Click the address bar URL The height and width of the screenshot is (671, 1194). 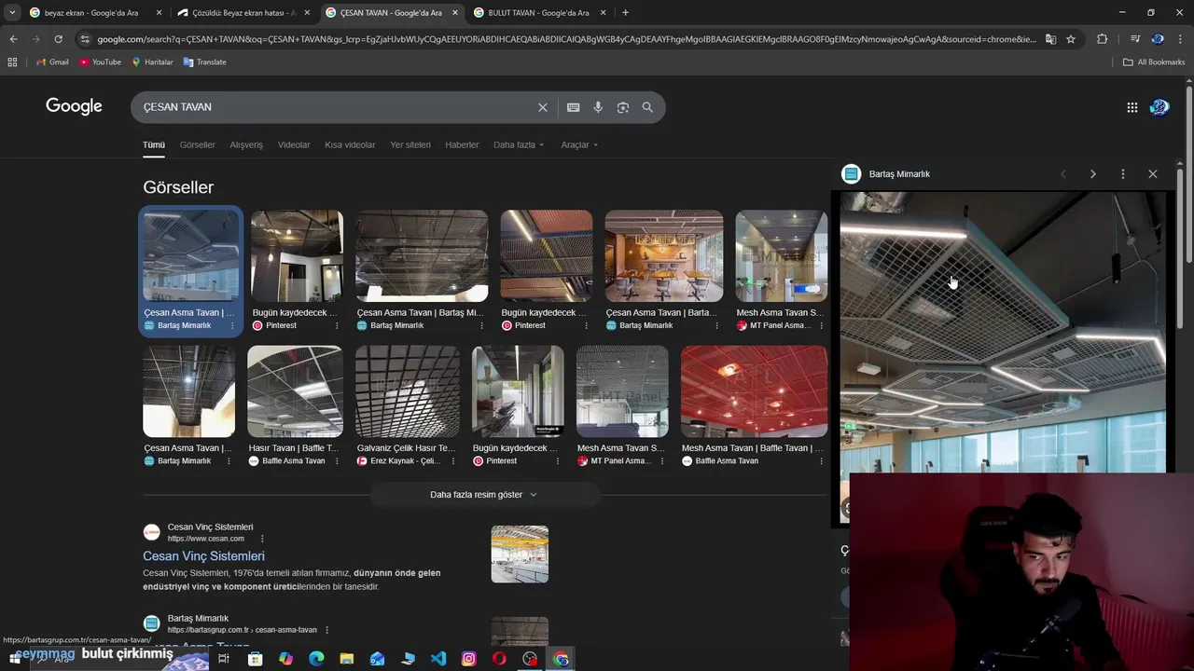[x=565, y=39]
